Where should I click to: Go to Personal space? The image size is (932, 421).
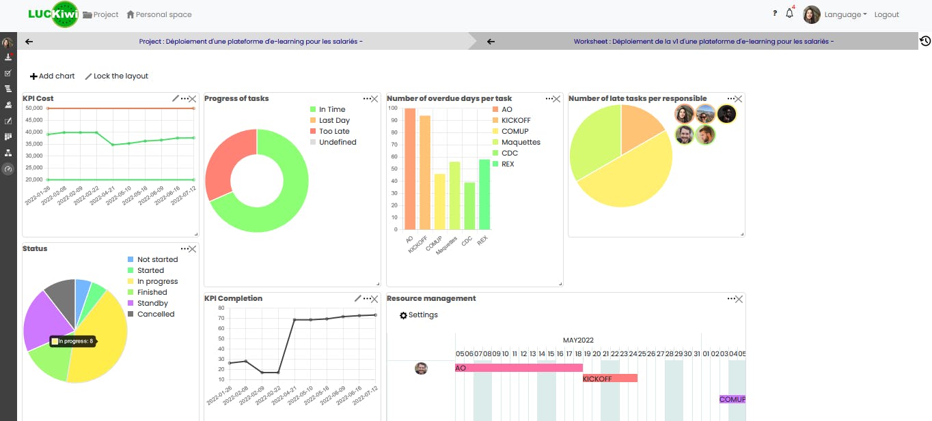pos(159,14)
